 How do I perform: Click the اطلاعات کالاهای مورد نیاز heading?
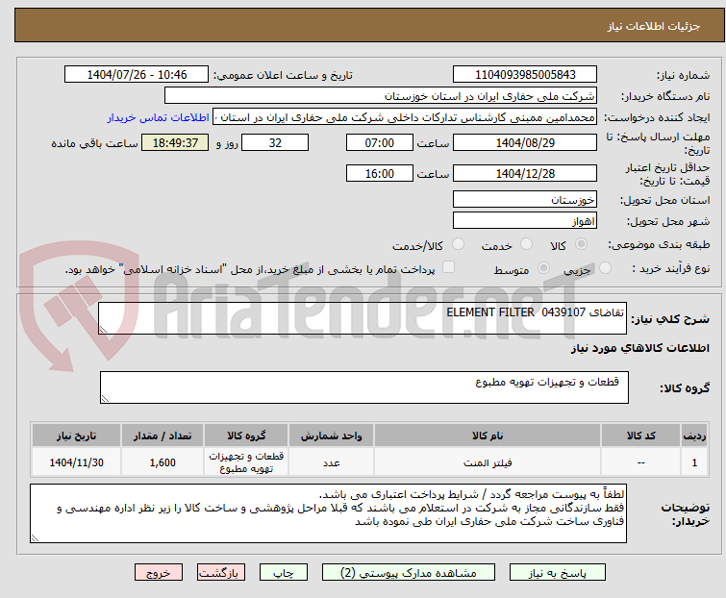click(x=639, y=348)
